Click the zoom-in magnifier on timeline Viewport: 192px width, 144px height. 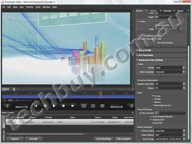tap(35, 100)
